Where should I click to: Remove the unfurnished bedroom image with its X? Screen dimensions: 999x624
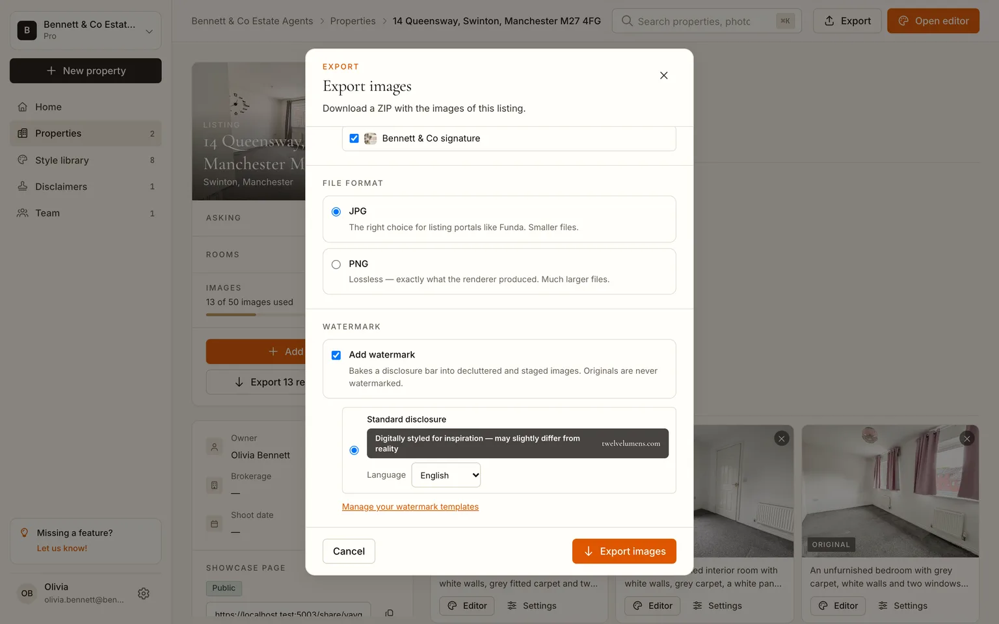pyautogui.click(x=967, y=439)
